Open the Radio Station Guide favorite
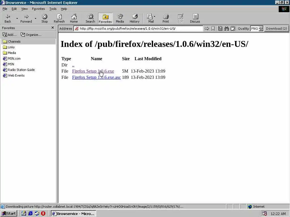The width and height of the screenshot is (290, 217). [19, 70]
